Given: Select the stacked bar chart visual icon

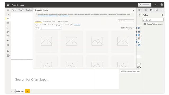Looking at the screenshot, I should pyautogui.click(x=139, y=28).
